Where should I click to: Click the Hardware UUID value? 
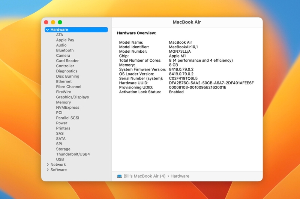coord(211,83)
